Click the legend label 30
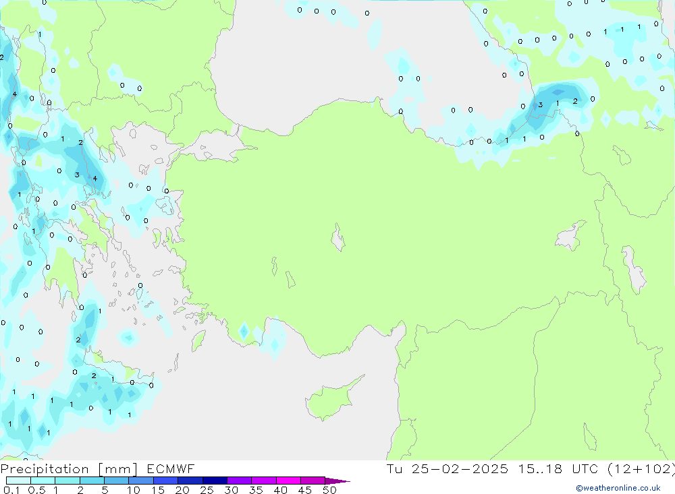 point(231,490)
